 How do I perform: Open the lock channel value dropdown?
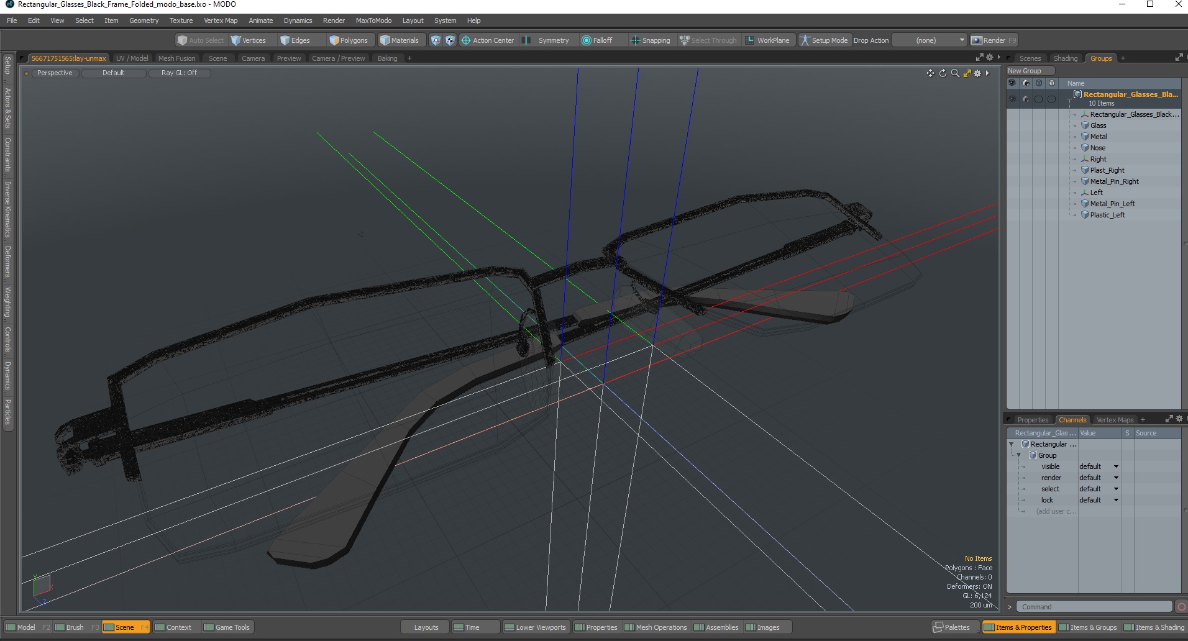(1099, 500)
